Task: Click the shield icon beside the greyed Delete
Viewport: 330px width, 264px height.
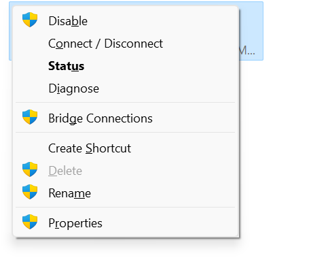Action: pyautogui.click(x=30, y=169)
